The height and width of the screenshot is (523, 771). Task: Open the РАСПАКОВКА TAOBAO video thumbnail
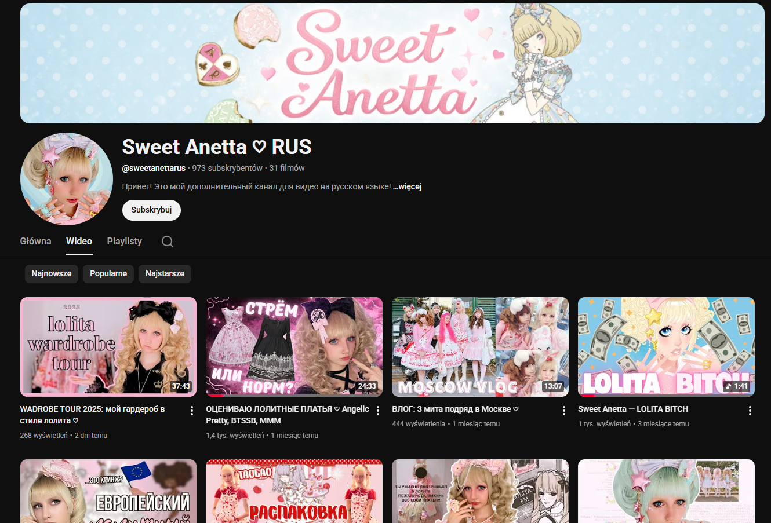[294, 491]
